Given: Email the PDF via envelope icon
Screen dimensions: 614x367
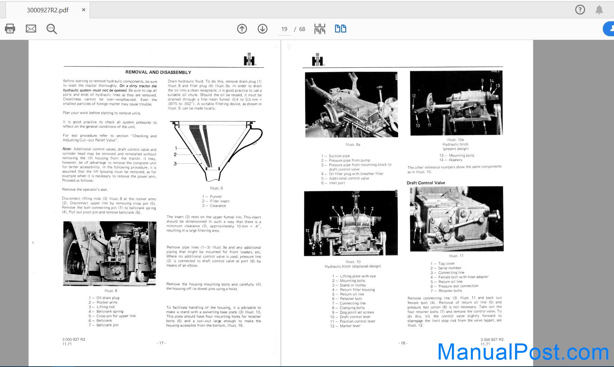Looking at the screenshot, I should click(31, 29).
